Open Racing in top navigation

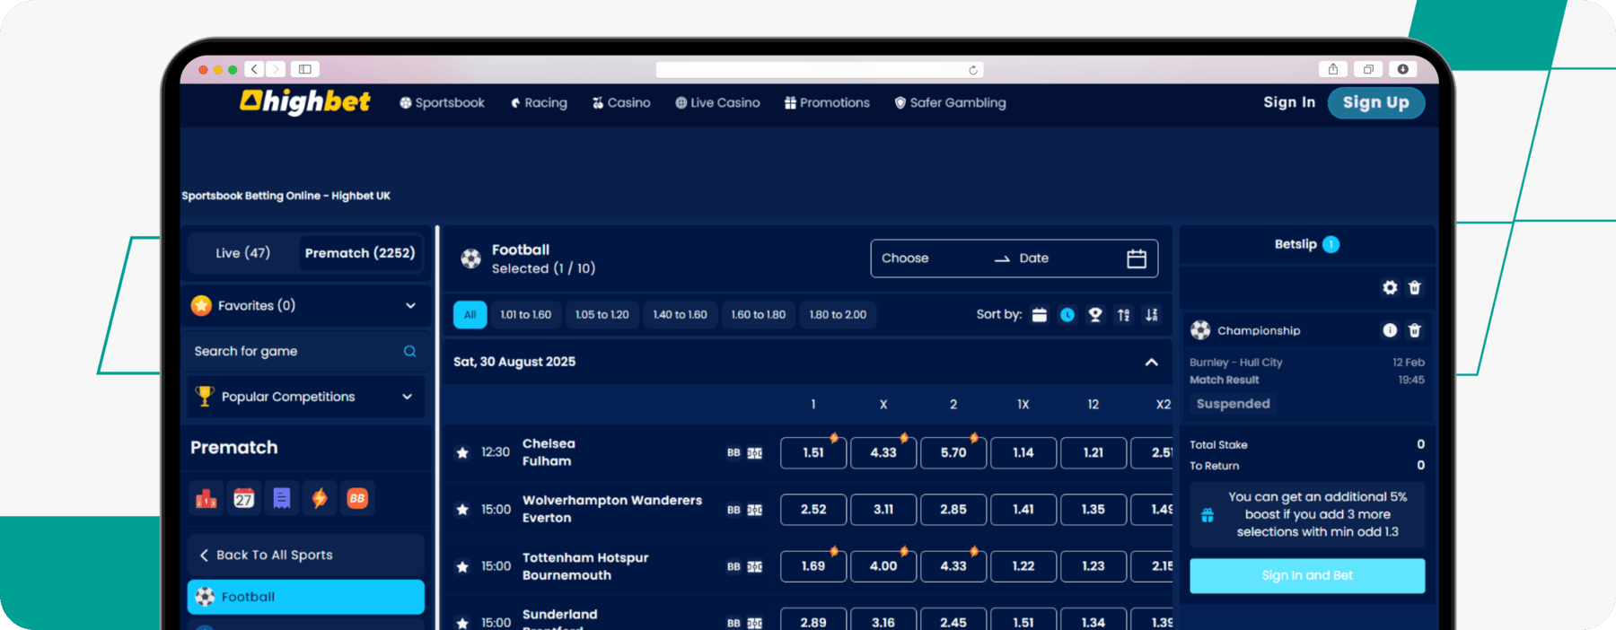(x=539, y=103)
